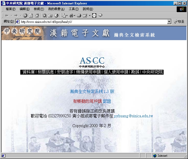Expand the text Size dropdown arrow

(x=74, y=15)
